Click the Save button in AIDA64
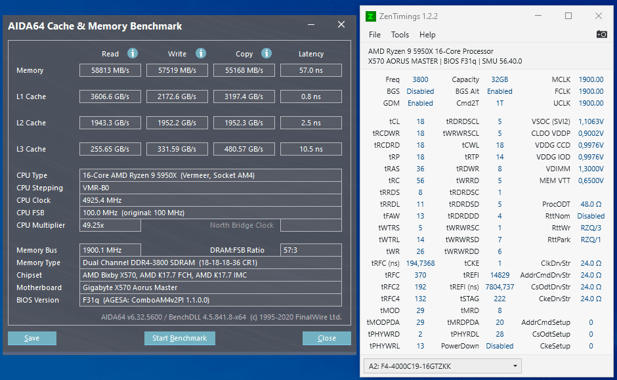617x380 pixels. coord(32,338)
